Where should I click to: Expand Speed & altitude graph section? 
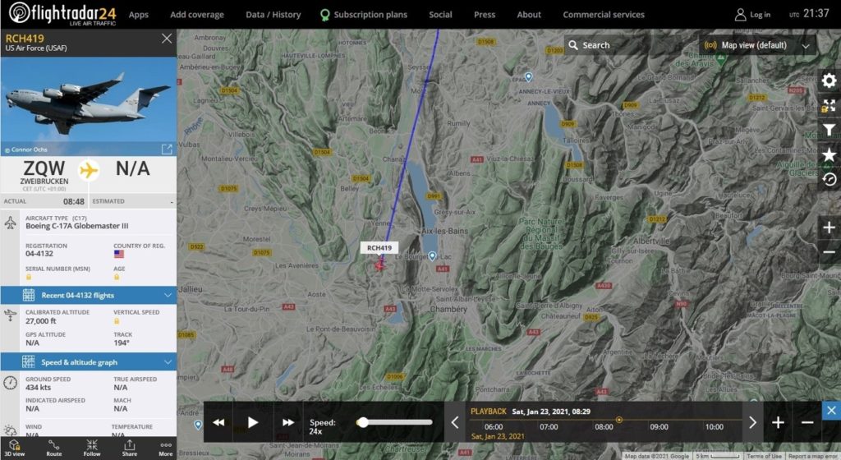click(x=89, y=362)
